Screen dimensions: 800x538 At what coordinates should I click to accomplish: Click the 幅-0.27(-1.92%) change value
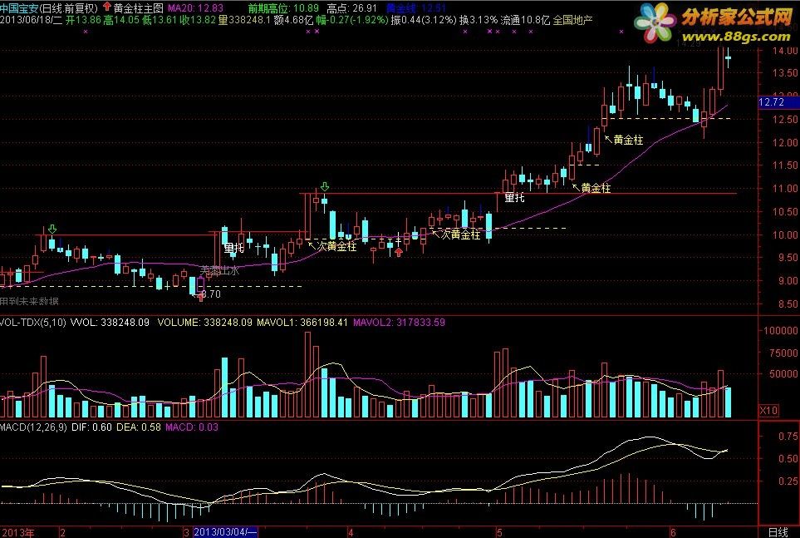point(352,20)
